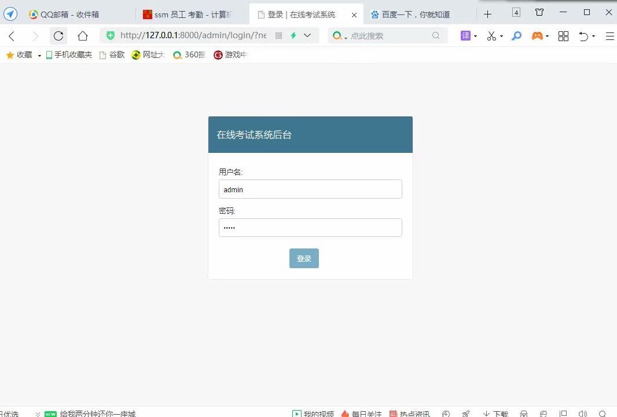This screenshot has height=417, width=617.
Task: Open the 360搜 bookmark
Action: 189,55
